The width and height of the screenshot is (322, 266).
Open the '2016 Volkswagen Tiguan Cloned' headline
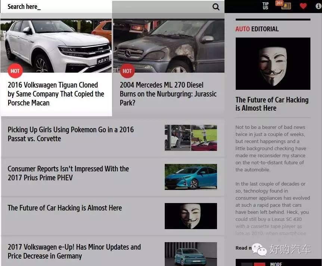56,94
